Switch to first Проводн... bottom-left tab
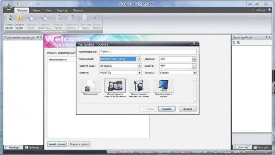The image size is (275, 155). [14, 147]
